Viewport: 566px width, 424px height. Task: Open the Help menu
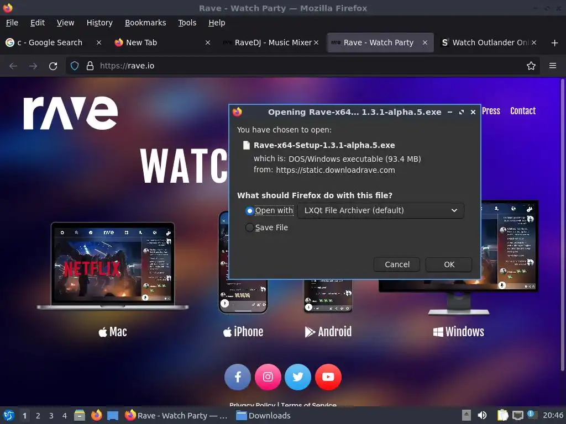217,23
